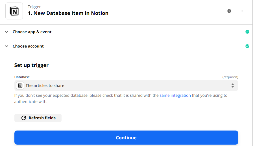Click green checkmark beside Choose account
This screenshot has width=253, height=146.
pyautogui.click(x=247, y=46)
